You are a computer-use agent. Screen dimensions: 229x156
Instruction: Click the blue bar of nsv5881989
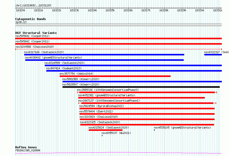pyautogui.click(x=142, y=82)
